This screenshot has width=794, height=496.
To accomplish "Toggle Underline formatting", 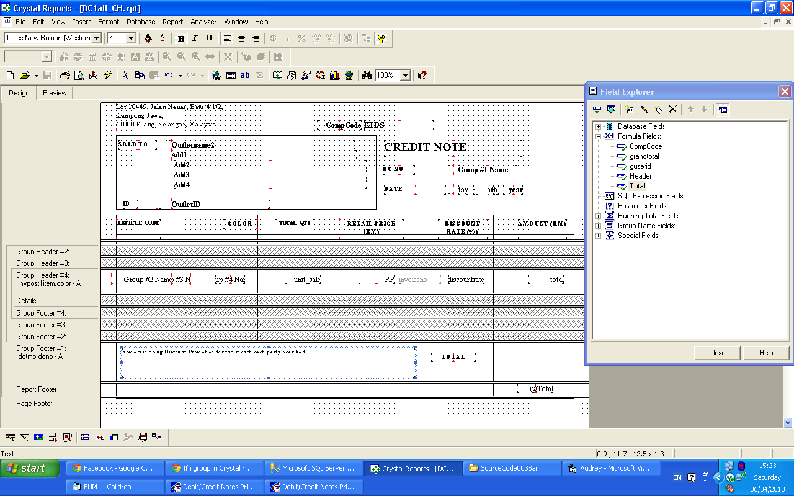I will point(209,38).
